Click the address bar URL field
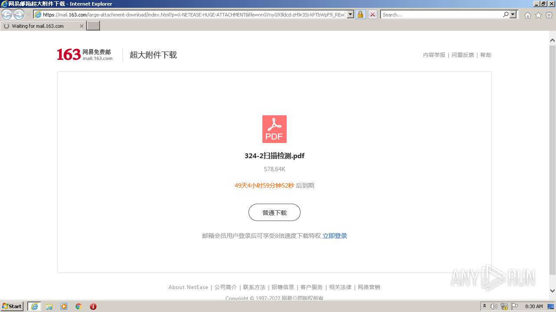 (190, 14)
